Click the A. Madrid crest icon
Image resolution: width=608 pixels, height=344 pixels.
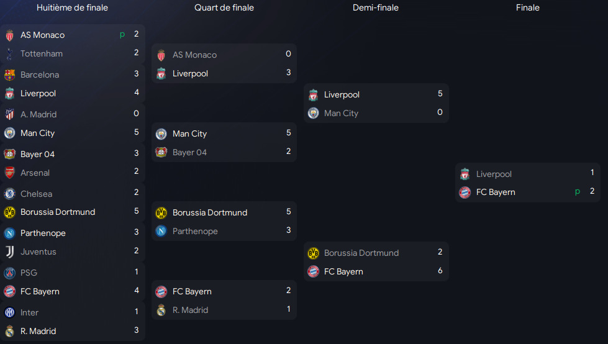(9, 115)
